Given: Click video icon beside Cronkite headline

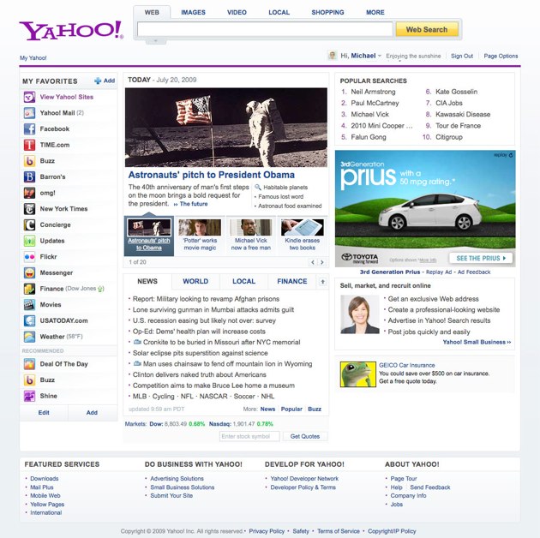Looking at the screenshot, I should click(x=137, y=342).
